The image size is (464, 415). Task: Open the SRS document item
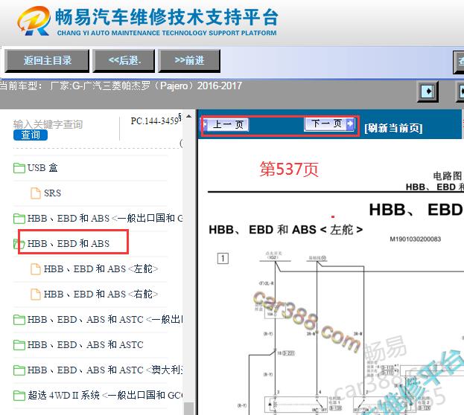[52, 193]
